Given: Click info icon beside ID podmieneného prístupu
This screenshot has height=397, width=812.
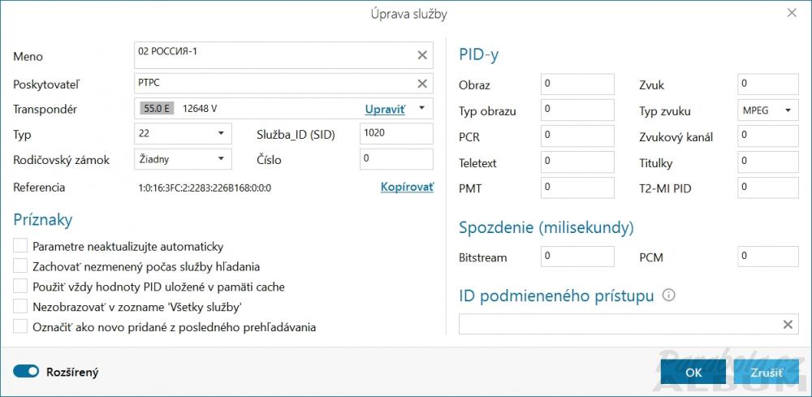Looking at the screenshot, I should click(668, 296).
